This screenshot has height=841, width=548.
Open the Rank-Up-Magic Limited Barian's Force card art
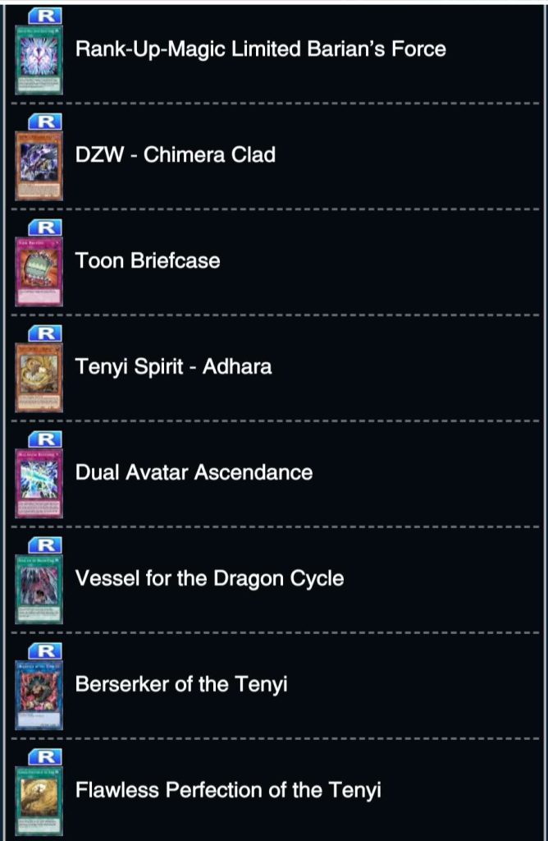[39, 59]
